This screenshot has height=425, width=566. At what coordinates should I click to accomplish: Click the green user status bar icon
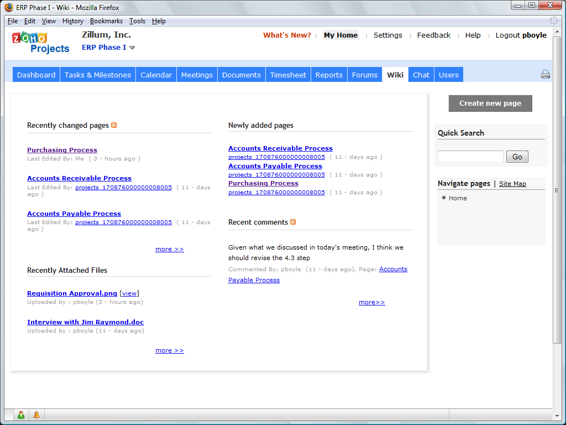coord(21,414)
